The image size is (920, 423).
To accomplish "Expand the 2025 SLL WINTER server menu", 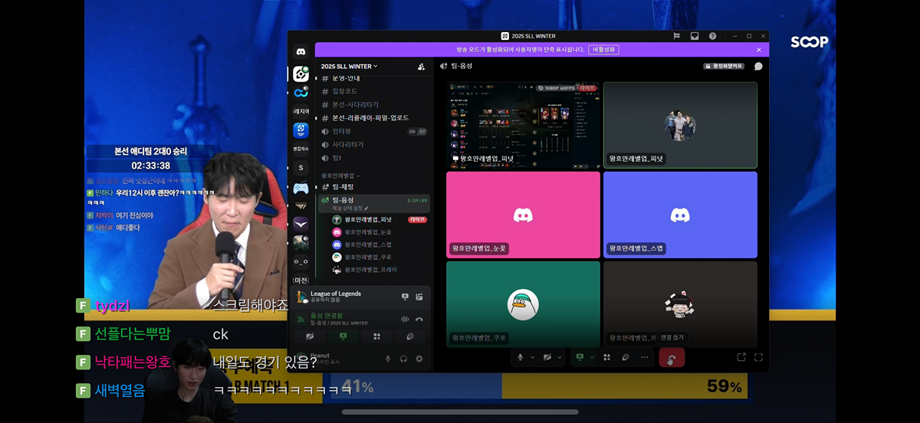I will coord(350,67).
